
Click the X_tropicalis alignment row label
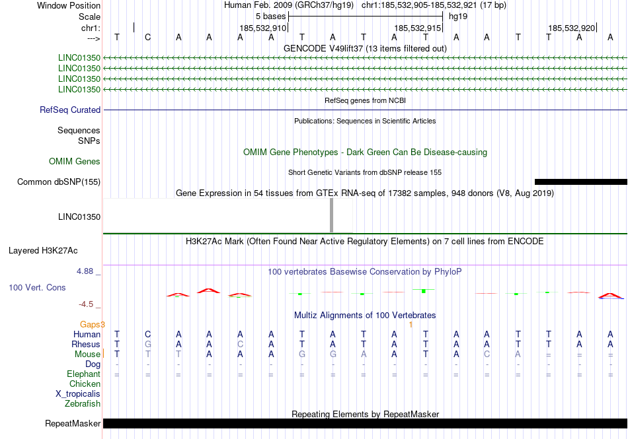coord(78,394)
